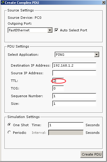Viewport: 107px width, 162px height.
Task: Click the Sequence Number field
Action: pos(74,96)
